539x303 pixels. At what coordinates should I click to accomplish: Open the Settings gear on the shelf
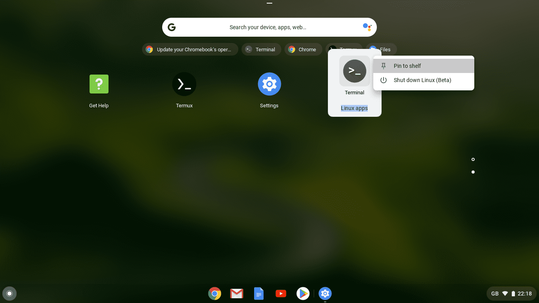click(x=325, y=294)
